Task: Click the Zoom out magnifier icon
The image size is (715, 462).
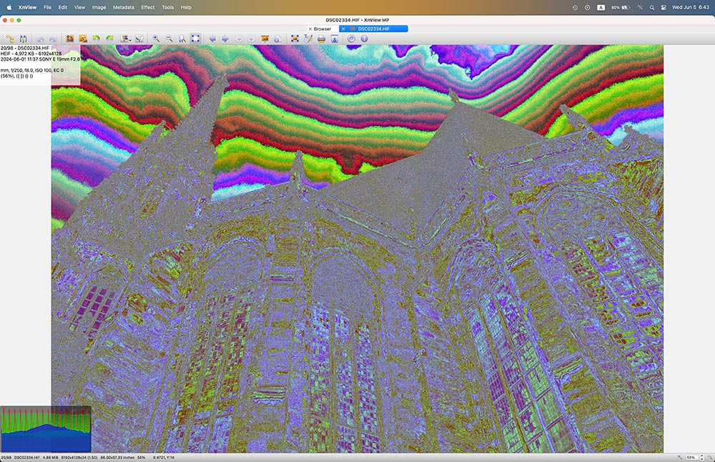Action: (x=169, y=39)
